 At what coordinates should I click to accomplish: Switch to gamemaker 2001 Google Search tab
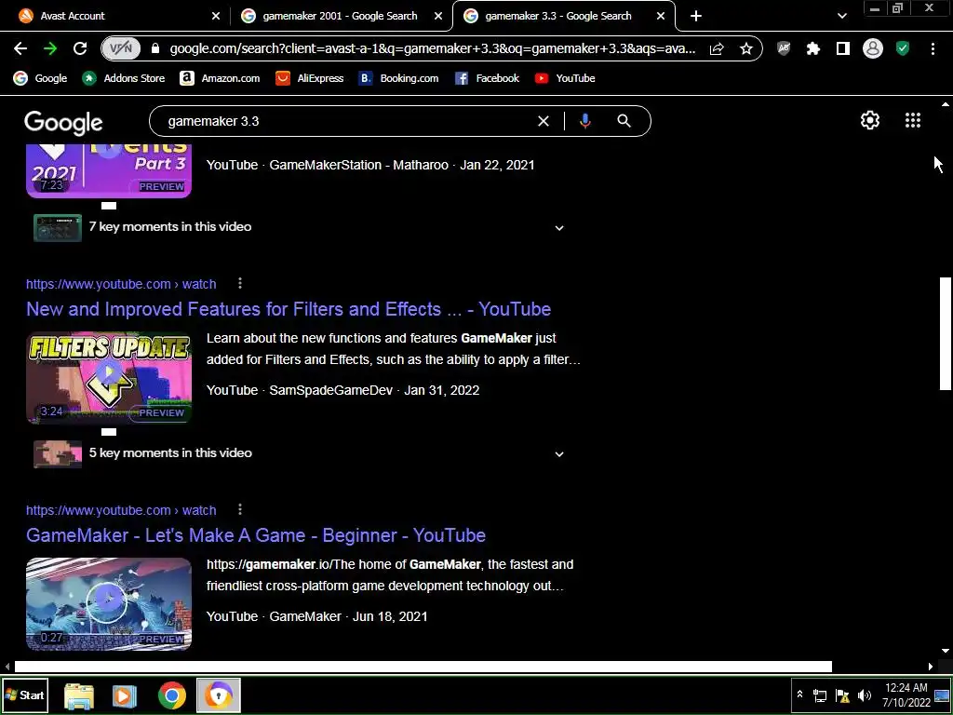point(340,16)
